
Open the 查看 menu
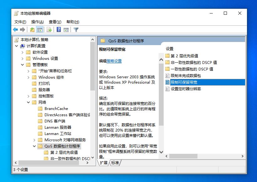click(54, 22)
